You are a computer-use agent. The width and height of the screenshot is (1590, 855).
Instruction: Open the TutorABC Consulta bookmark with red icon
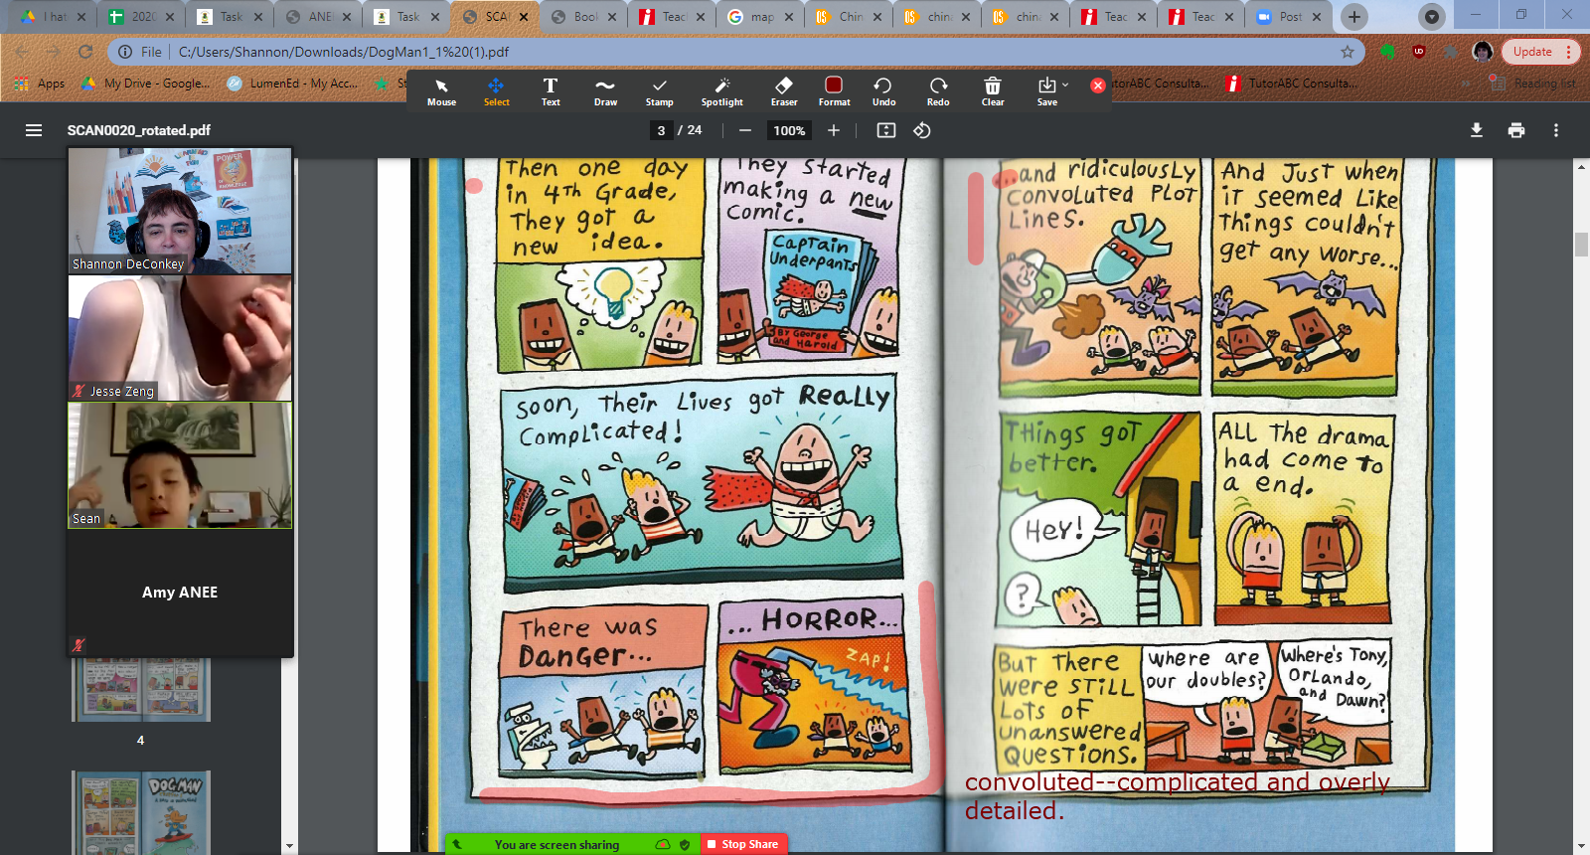1292,84
